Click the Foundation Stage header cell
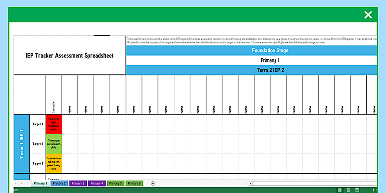The image size is (386, 193). tap(270, 50)
